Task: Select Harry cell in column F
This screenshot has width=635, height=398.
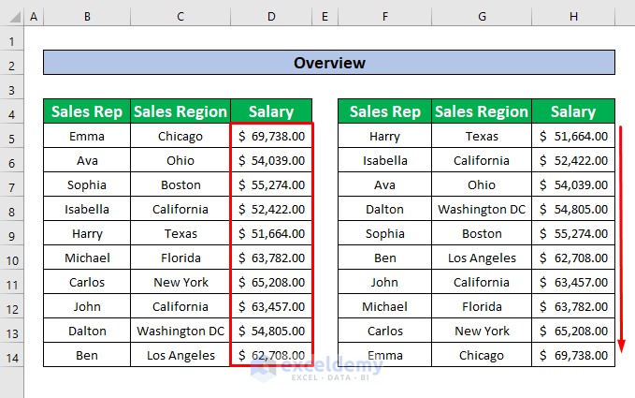Action: pyautogui.click(x=384, y=136)
